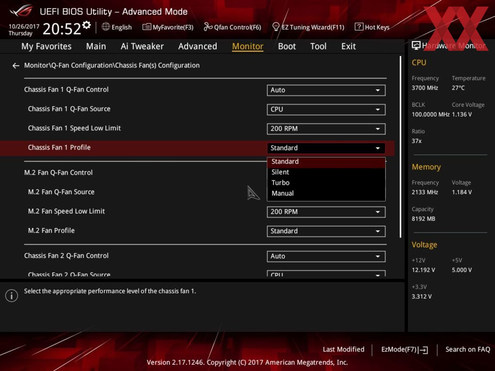Click the BCLK value 100.0000 MHz
Viewport: 495px width, 371px height.
(431, 115)
